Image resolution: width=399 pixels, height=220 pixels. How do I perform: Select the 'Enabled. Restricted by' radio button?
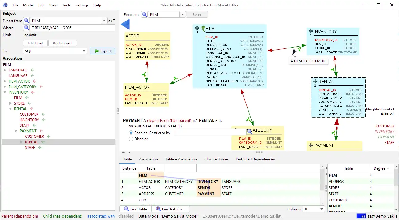131,133
